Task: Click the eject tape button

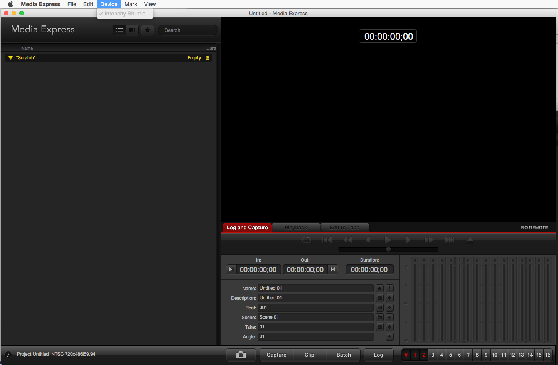Action: 470,240
